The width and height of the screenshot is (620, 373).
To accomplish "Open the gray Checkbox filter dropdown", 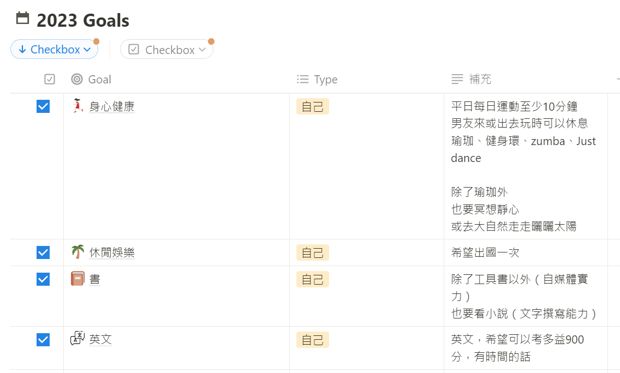I will coord(167,50).
